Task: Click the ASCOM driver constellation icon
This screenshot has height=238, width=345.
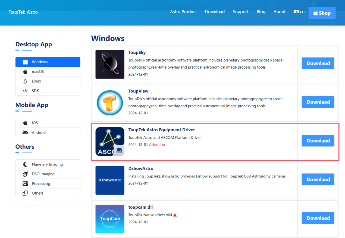Action: point(110,142)
